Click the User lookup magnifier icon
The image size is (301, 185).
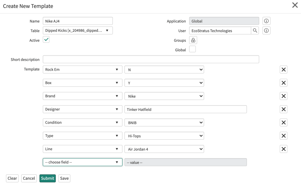(255, 30)
